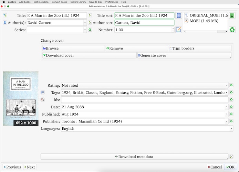Click the clear series recycle icon
Image resolution: width=239 pixels, height=172 pixels.
pos(90,30)
